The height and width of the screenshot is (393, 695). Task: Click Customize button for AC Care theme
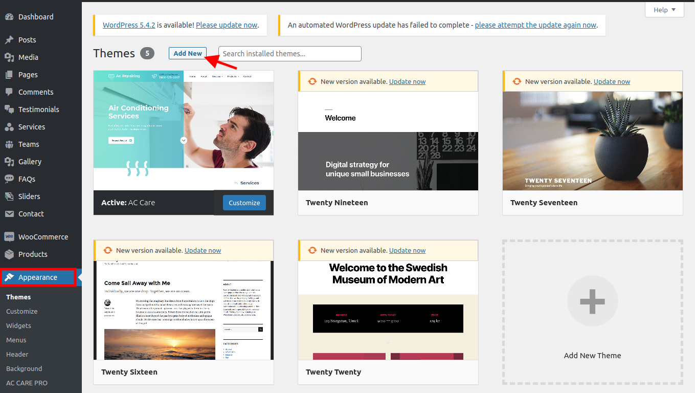244,203
